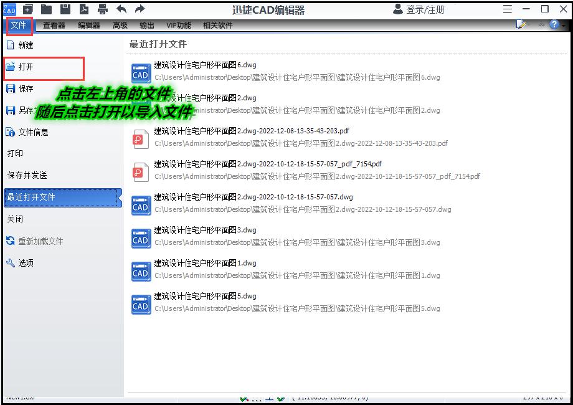Screen dimensions: 573x405
Task: Click the Redo arrow icon
Action: (140, 9)
